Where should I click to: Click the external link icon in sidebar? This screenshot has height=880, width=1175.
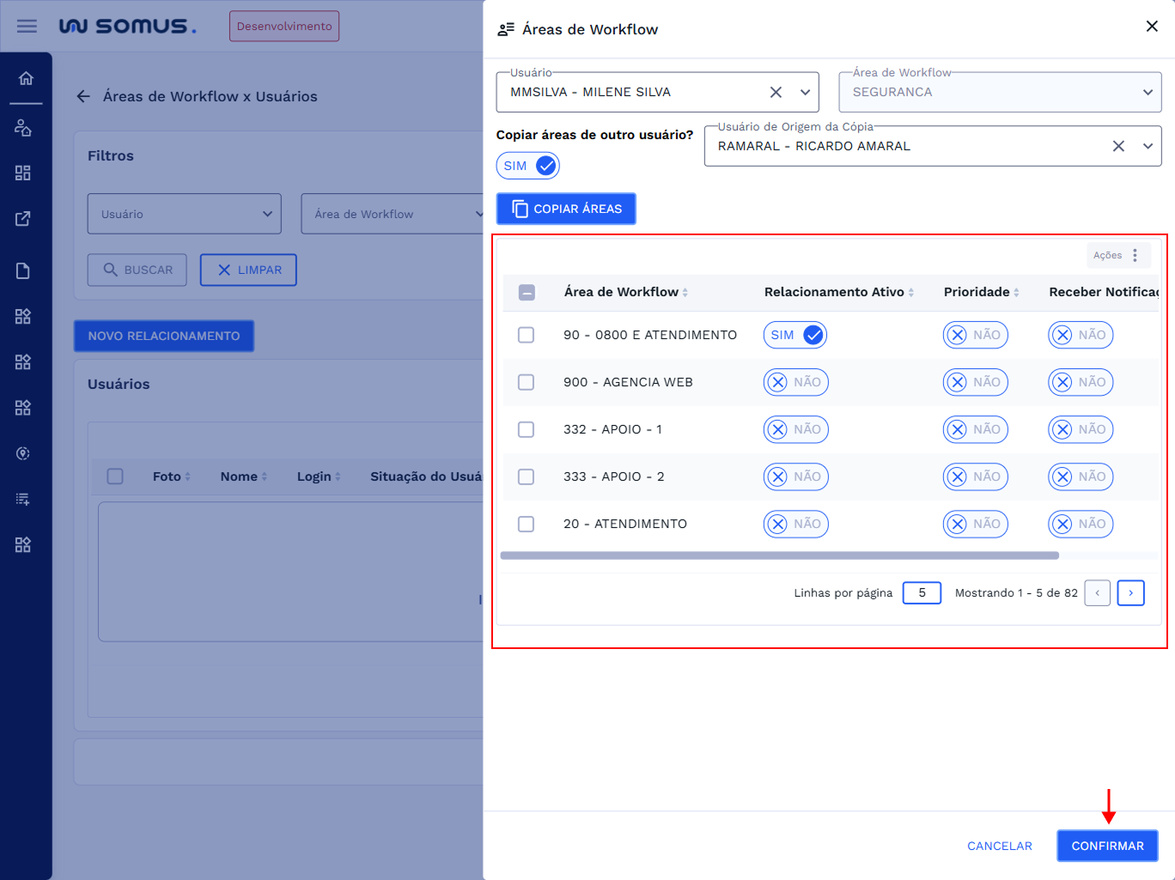[23, 219]
